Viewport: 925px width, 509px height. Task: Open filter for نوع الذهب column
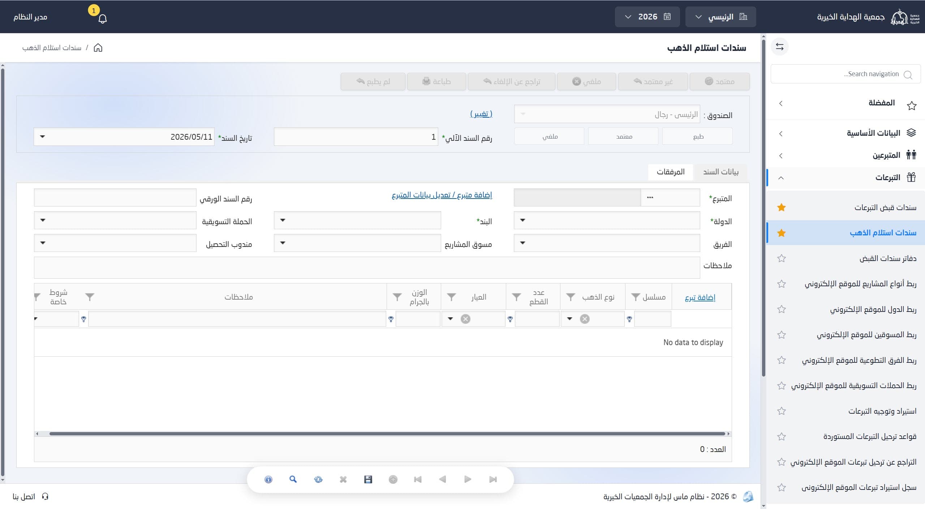point(571,297)
